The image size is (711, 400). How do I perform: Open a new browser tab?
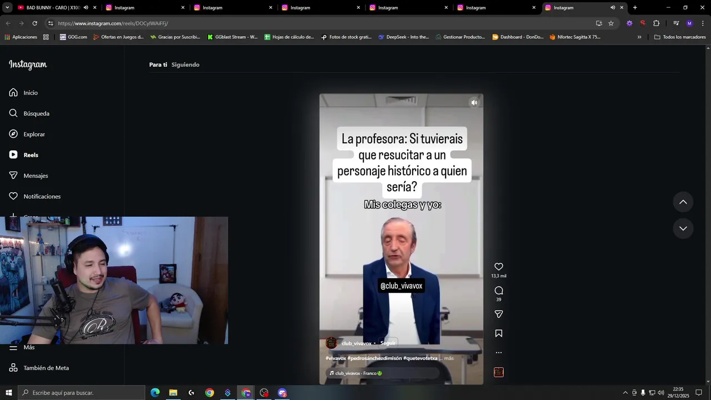[635, 8]
